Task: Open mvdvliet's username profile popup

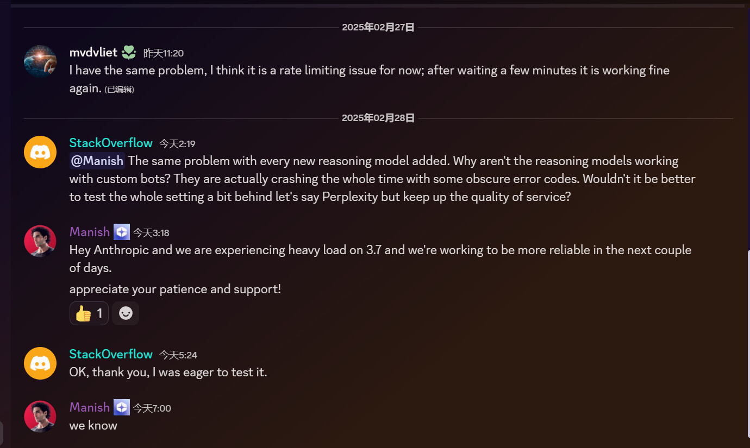Action: pyautogui.click(x=93, y=53)
